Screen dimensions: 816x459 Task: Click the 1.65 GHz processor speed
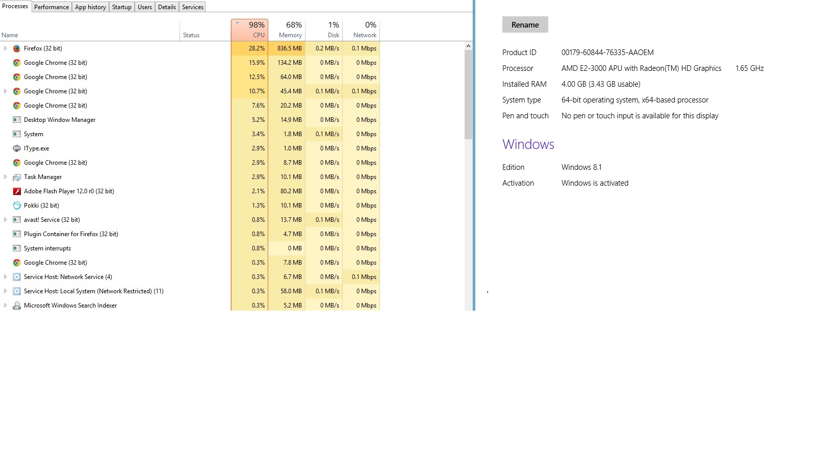(750, 68)
